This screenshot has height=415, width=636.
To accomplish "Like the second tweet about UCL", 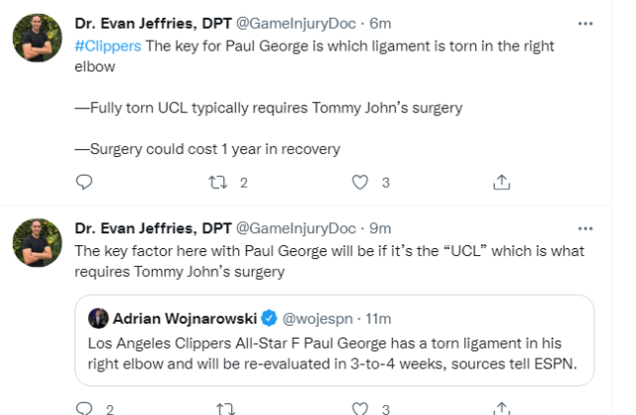I will coord(360,407).
